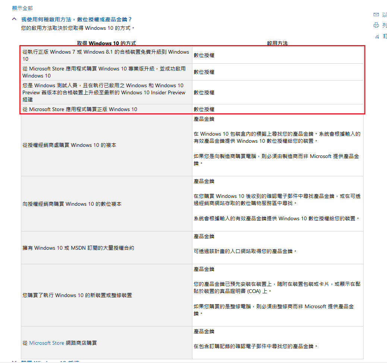The height and width of the screenshot is (363, 387).
Task: Click 顯示全部 to show all sections
Action: click(x=22, y=7)
